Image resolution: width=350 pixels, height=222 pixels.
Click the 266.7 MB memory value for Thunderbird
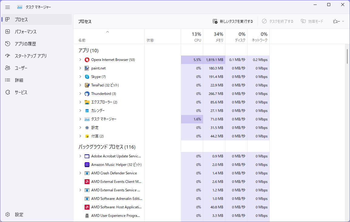[216, 94]
